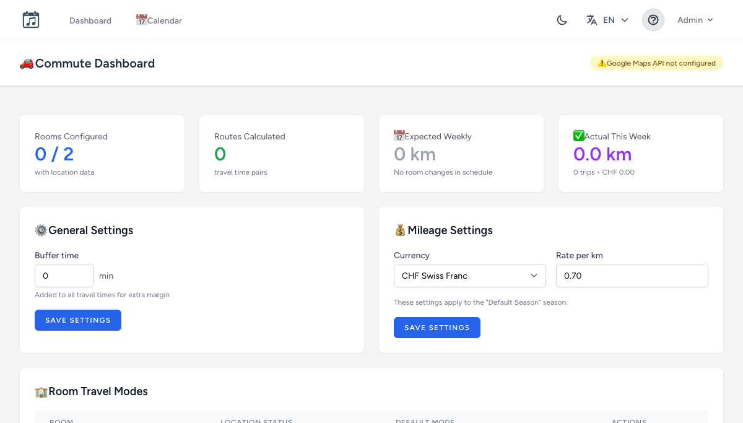743x423 pixels.
Task: Click the music calendar app logo
Action: (x=31, y=20)
